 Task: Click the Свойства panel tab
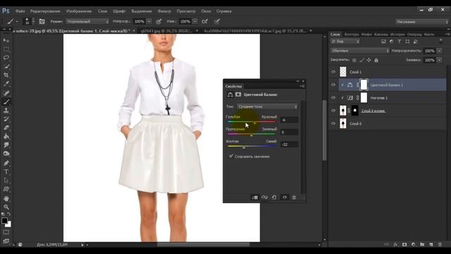coord(233,86)
